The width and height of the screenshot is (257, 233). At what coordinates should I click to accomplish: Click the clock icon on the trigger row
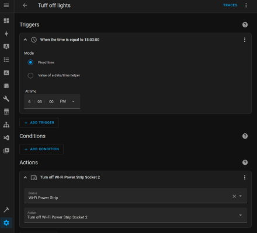[34, 40]
